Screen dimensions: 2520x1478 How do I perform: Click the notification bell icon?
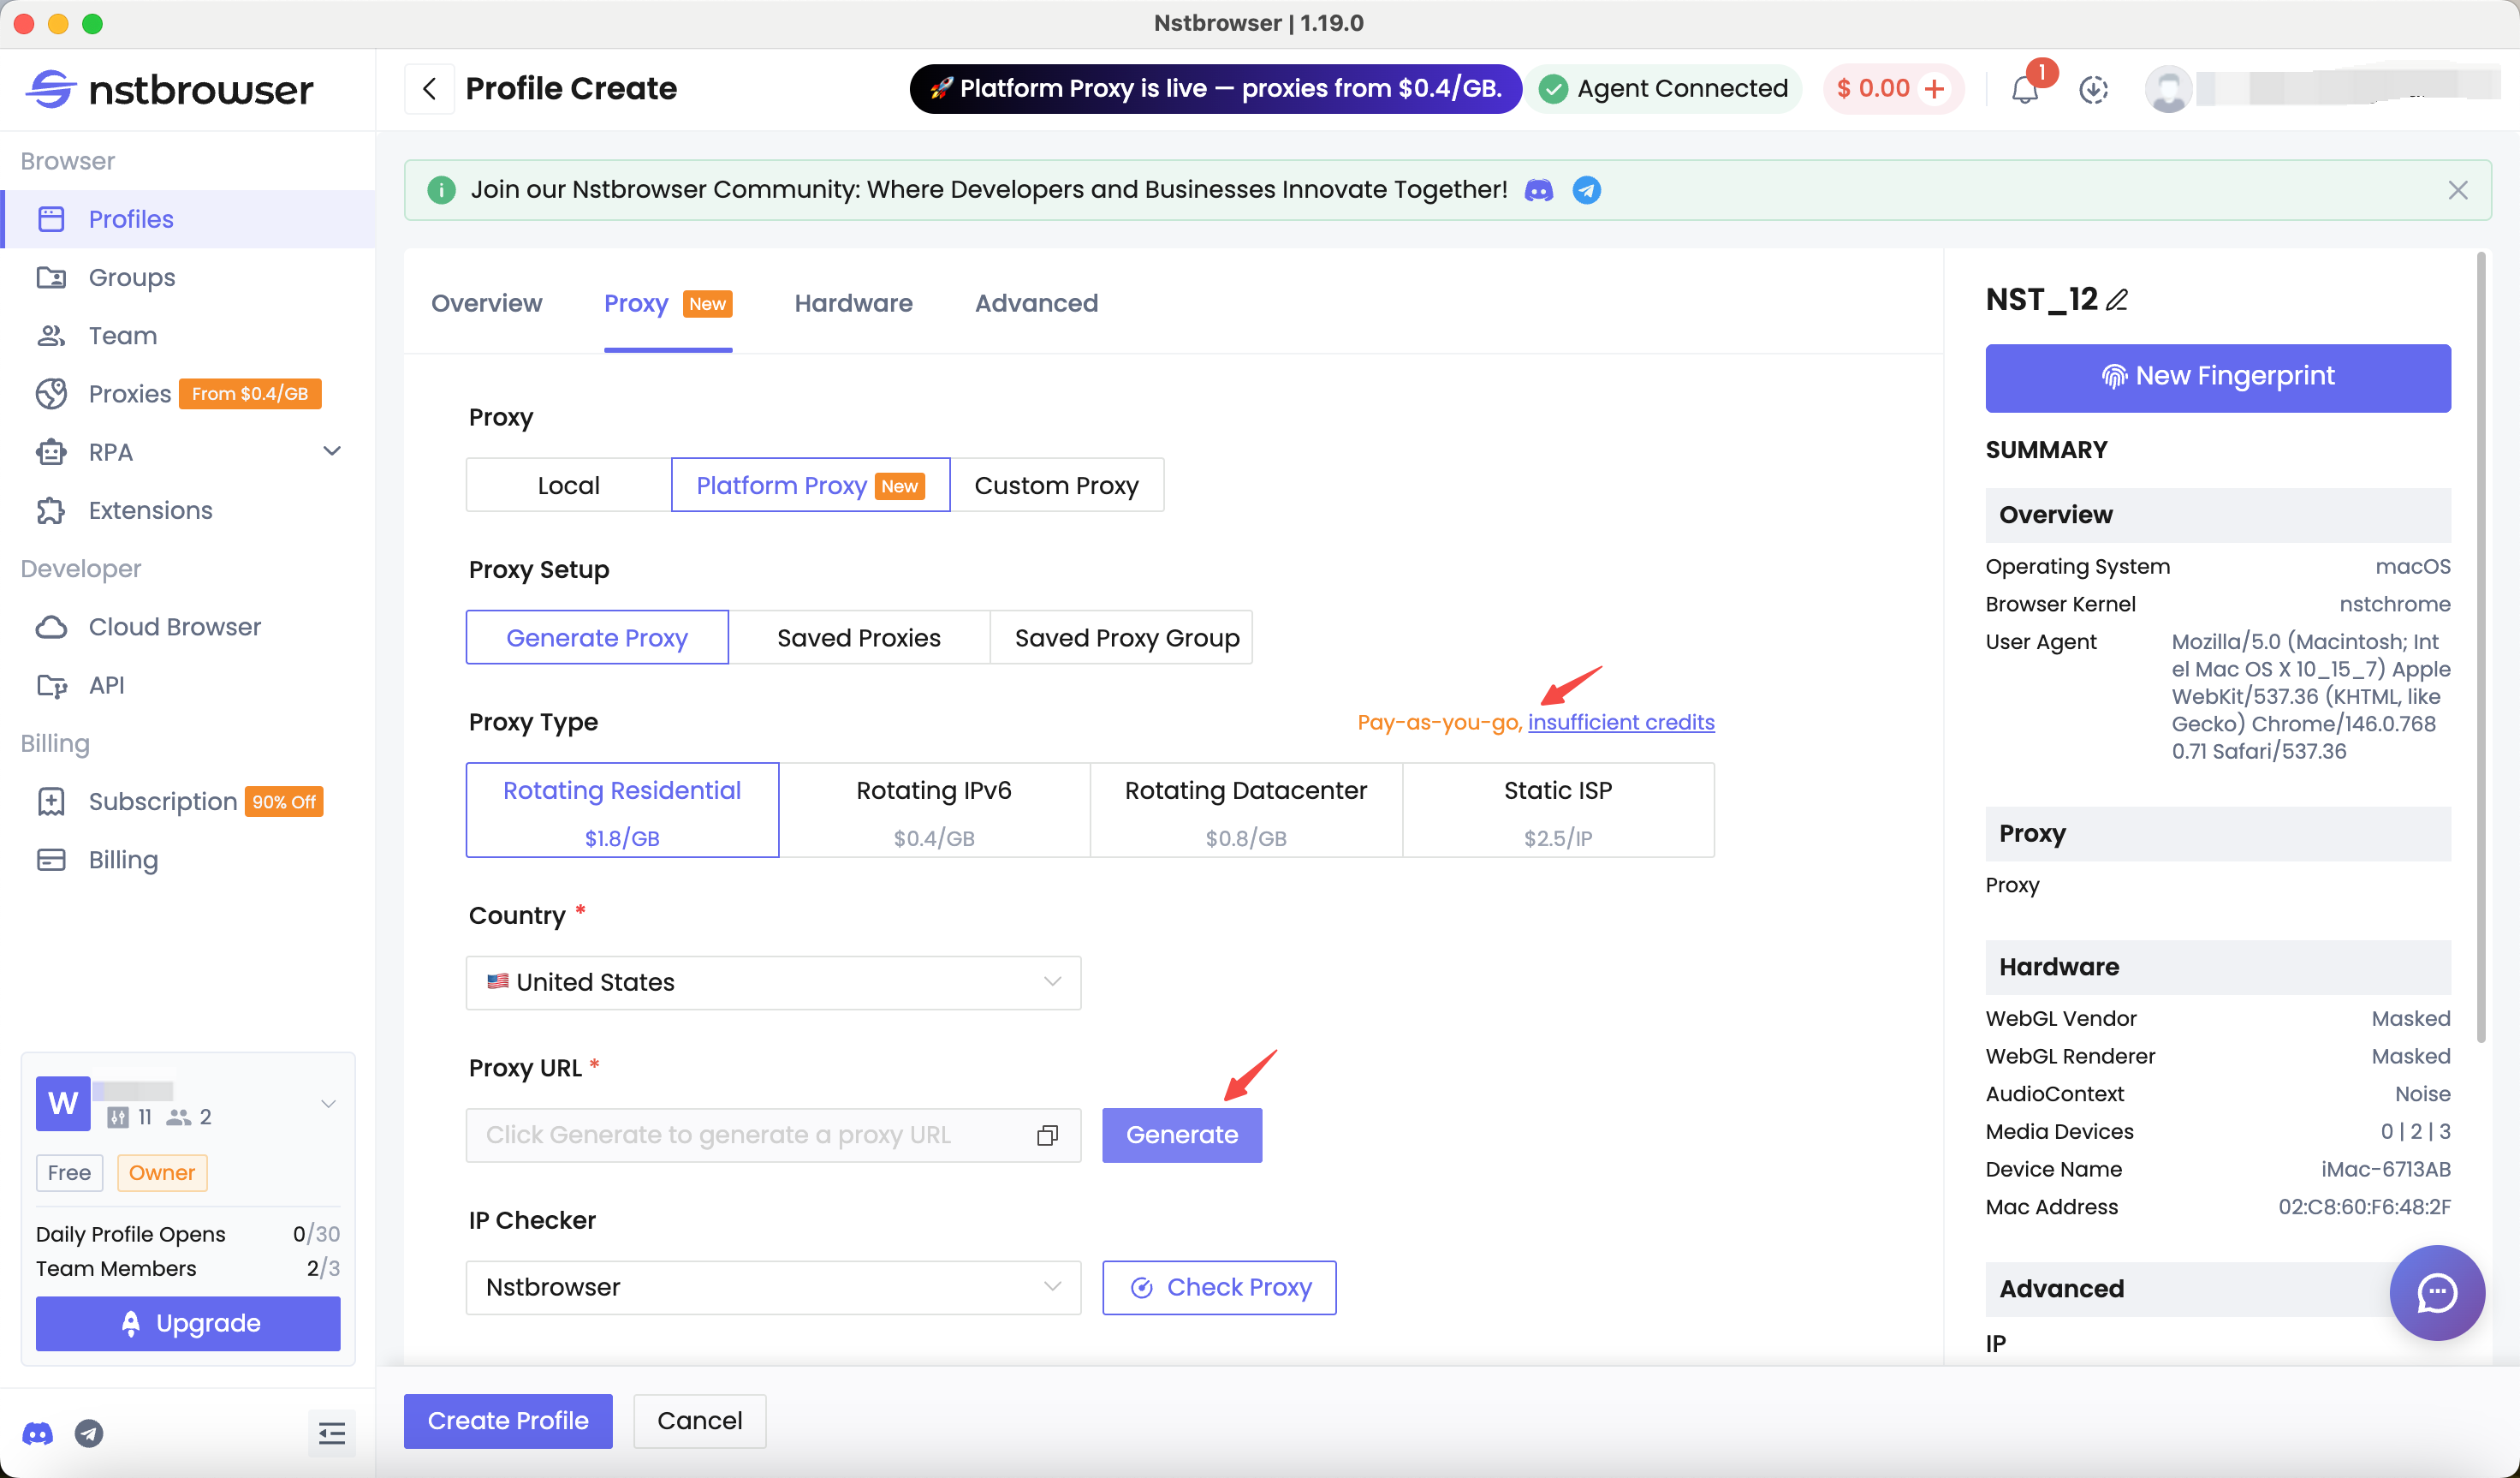(2024, 90)
